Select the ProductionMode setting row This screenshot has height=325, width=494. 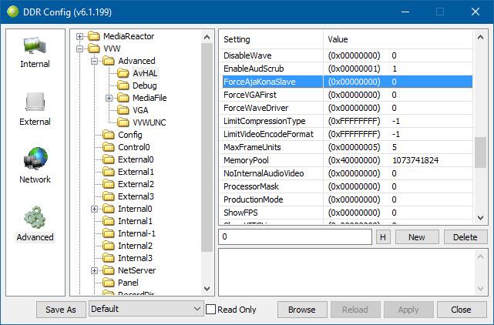point(346,199)
